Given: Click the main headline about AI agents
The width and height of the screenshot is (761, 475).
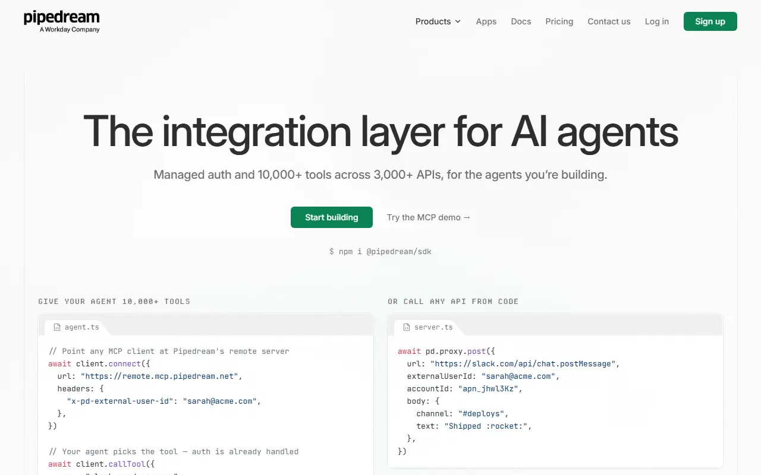Looking at the screenshot, I should point(380,131).
